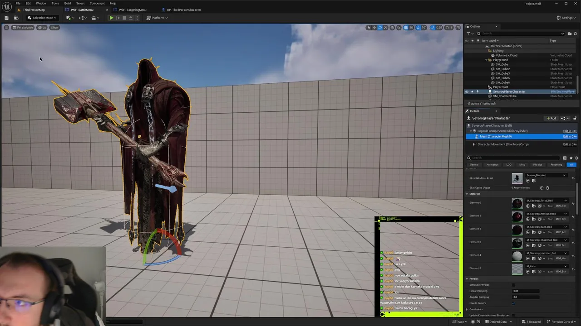This screenshot has height=326, width=581.
Task: Enable the Simulate Physics checkbox
Action: (x=514, y=285)
